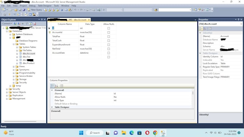Image resolution: width=244 pixels, height=137 pixels.
Task: Open Microsoft Edge from the taskbar
Action: [x=131, y=133]
